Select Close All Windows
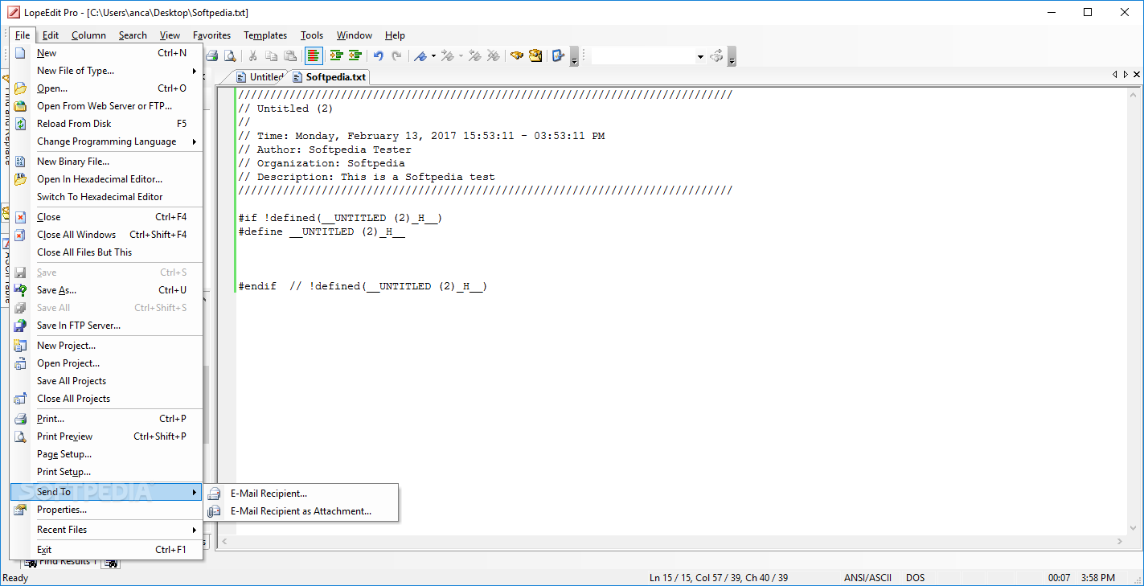Screen dimensions: 1144x586 106,235
